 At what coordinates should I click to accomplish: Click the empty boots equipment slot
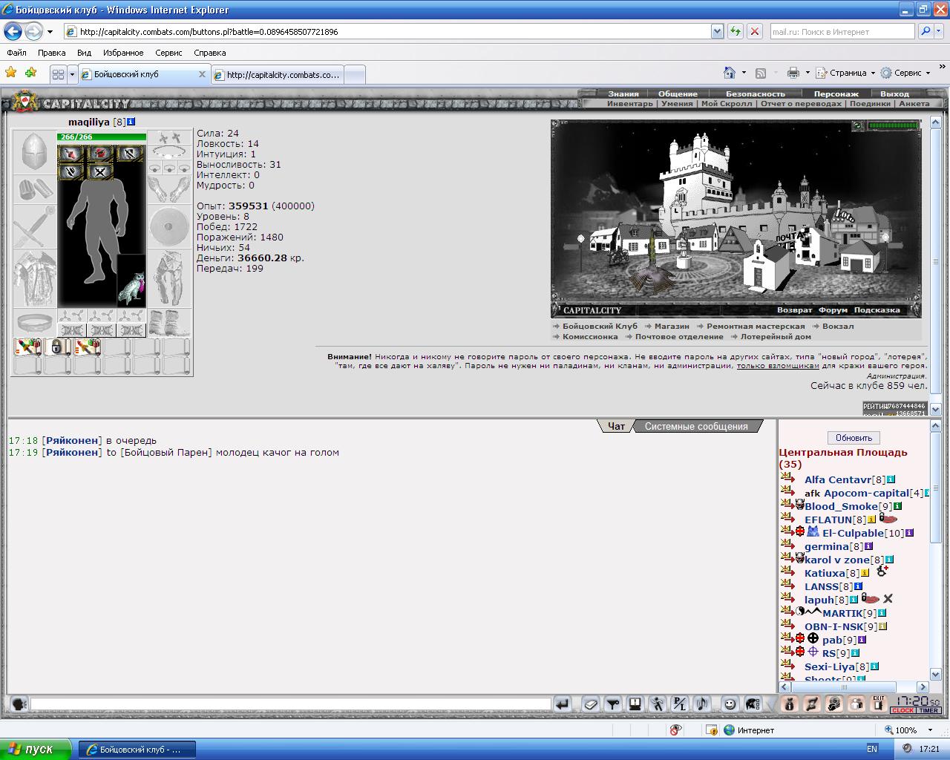[x=169, y=324]
